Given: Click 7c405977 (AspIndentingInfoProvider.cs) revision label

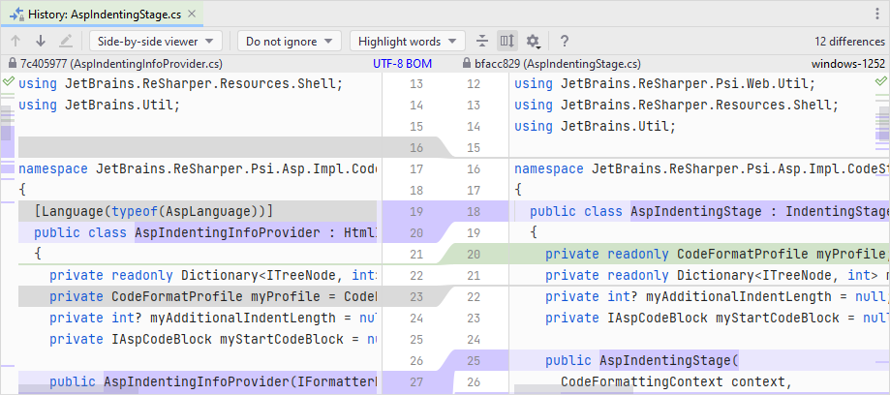Looking at the screenshot, I should tap(121, 64).
